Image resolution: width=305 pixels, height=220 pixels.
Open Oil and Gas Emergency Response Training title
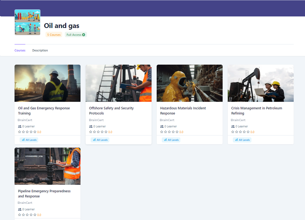click(44, 111)
